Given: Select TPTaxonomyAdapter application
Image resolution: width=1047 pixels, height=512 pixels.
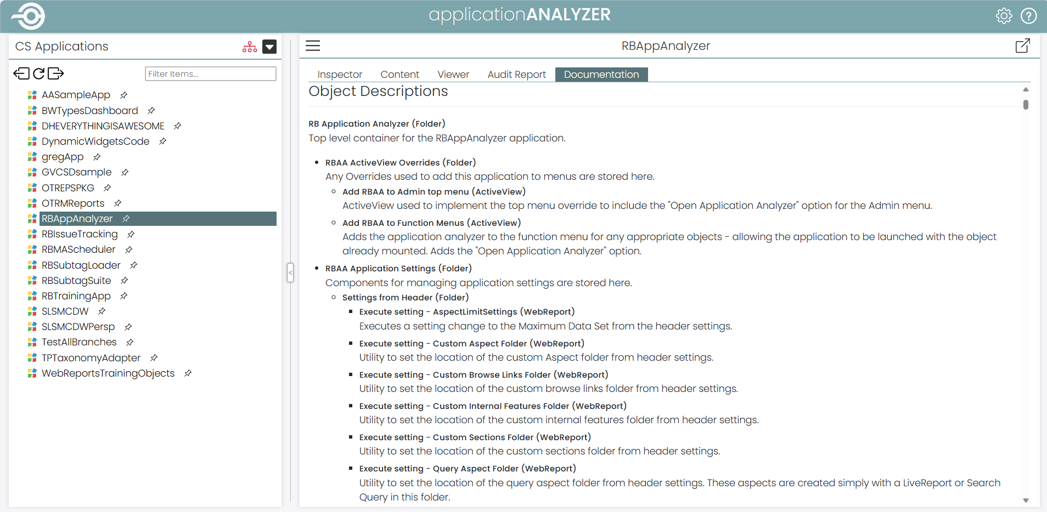Looking at the screenshot, I should [x=91, y=357].
